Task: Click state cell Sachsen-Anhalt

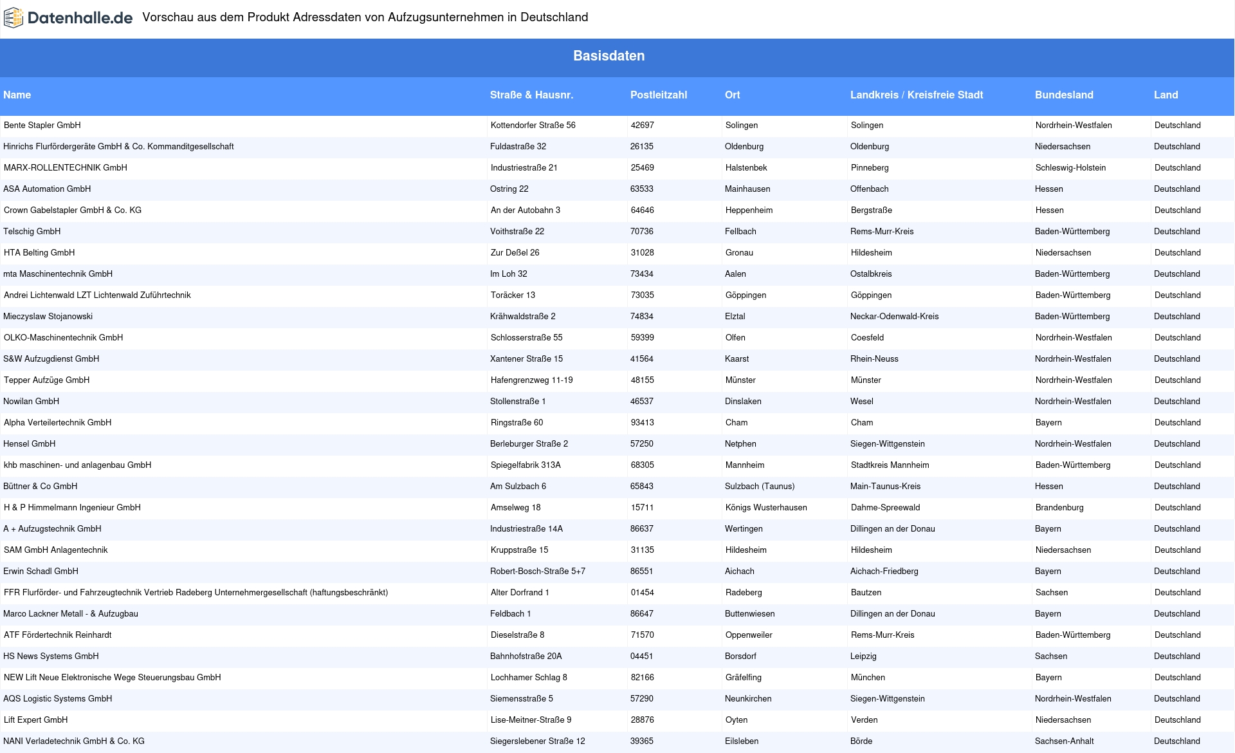Action: point(1065,741)
